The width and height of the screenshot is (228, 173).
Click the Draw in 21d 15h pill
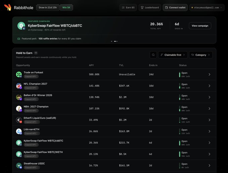click(x=48, y=8)
